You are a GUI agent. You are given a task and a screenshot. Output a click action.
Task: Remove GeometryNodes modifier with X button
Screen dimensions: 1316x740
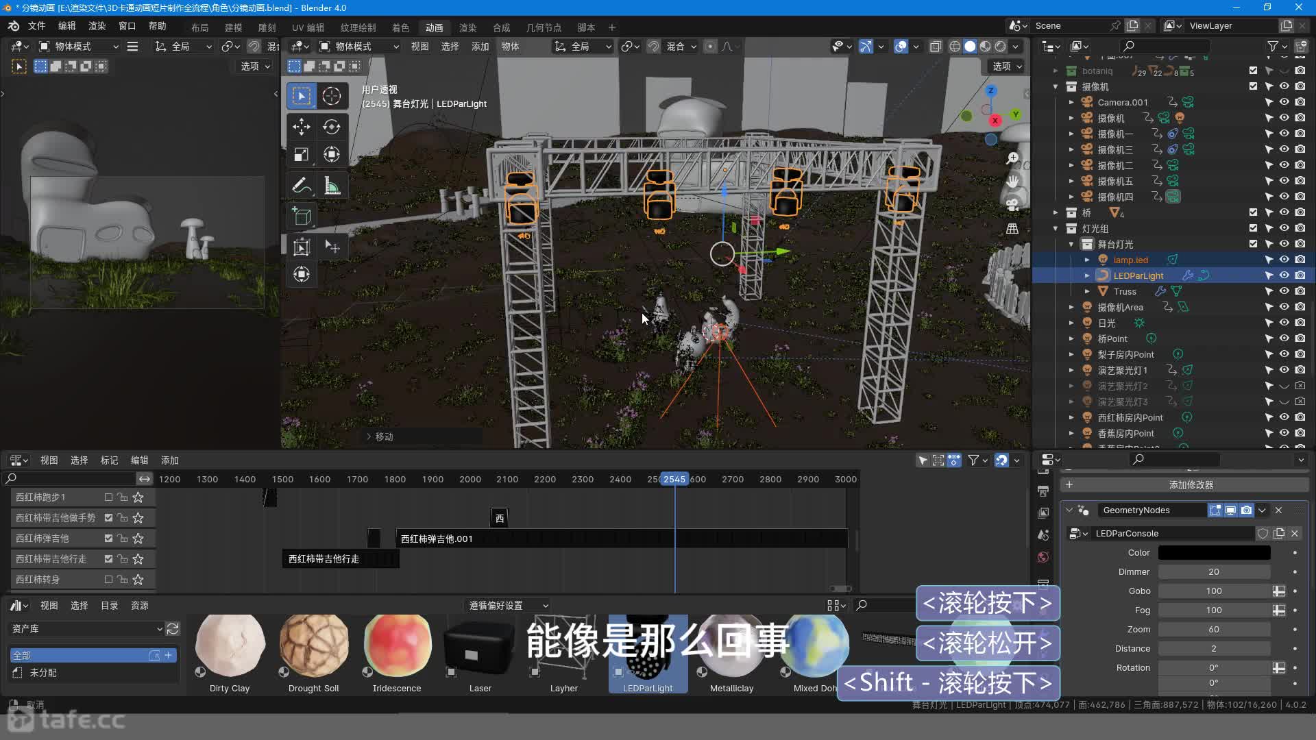(x=1278, y=510)
